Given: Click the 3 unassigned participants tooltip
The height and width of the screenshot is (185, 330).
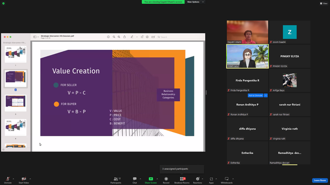Looking at the screenshot, I should pos(182,169).
